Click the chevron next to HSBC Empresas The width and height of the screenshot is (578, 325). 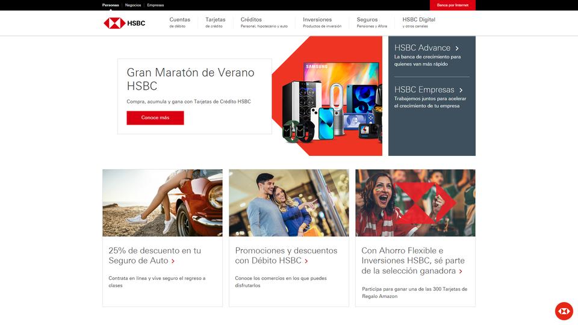point(461,90)
